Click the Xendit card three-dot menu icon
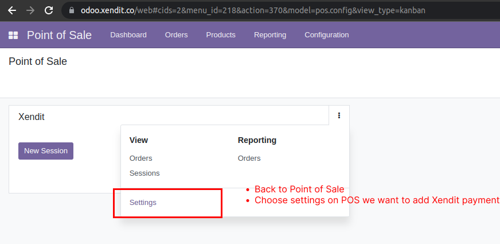This screenshot has width=500, height=244. [x=339, y=115]
